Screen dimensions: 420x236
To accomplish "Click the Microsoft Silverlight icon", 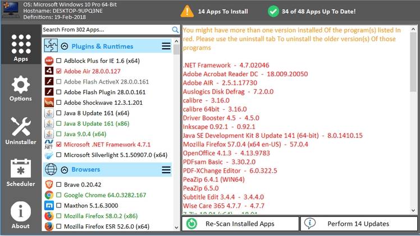I will [x=49, y=155].
